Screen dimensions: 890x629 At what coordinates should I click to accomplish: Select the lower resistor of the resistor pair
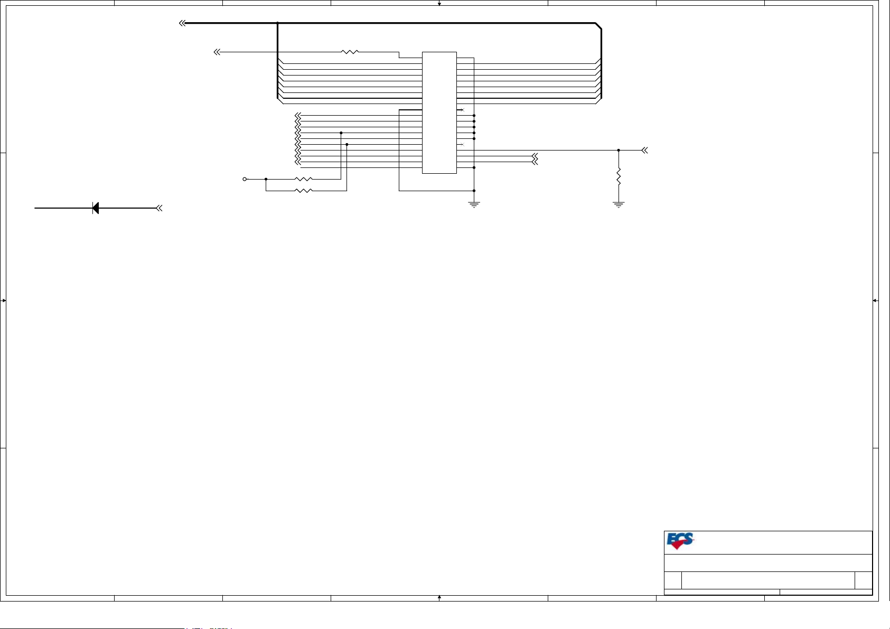click(x=304, y=190)
